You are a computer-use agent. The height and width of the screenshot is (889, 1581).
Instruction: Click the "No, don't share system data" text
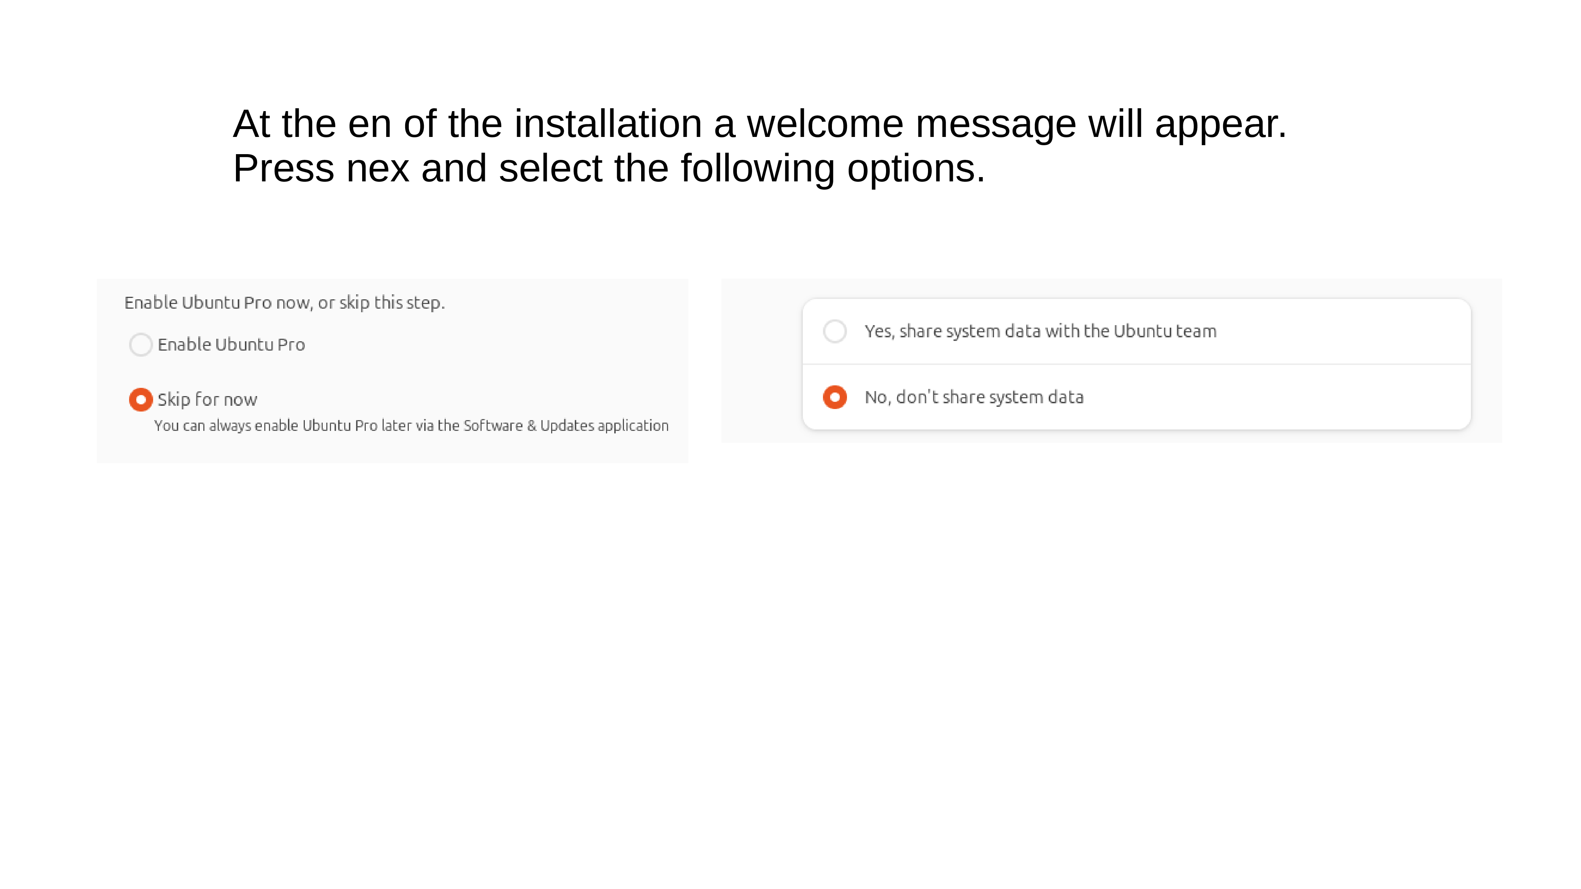(x=974, y=397)
